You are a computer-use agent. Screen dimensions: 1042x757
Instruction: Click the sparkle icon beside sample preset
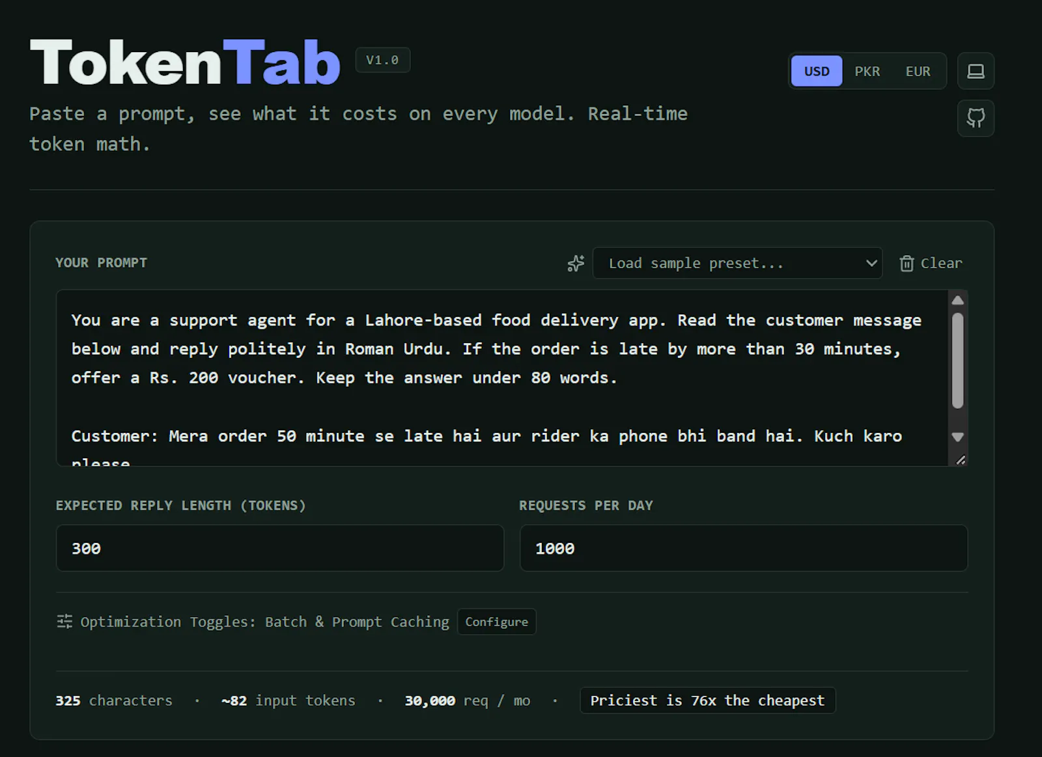576,263
